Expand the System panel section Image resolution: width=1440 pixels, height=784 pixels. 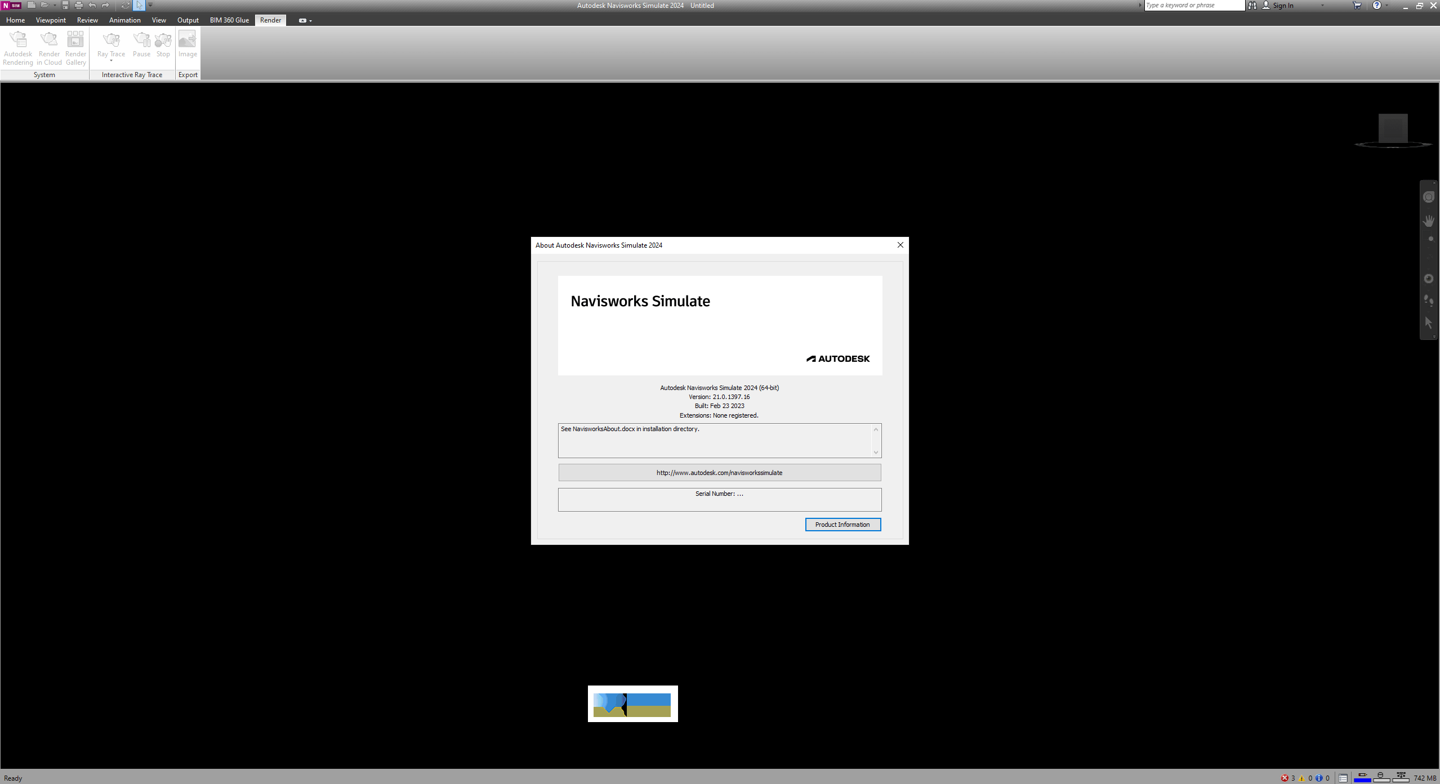[x=44, y=74]
